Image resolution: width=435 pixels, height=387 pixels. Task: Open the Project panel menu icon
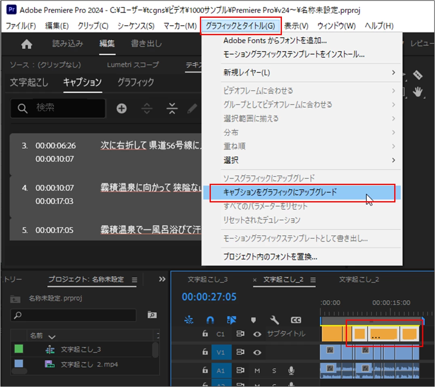click(134, 280)
